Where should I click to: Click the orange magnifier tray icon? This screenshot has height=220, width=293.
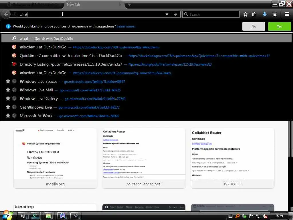tap(237, 216)
